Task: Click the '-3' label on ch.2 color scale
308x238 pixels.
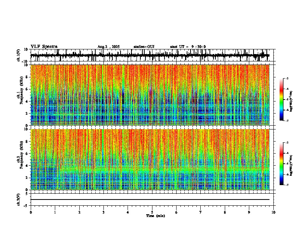Action: pyautogui.click(x=287, y=143)
